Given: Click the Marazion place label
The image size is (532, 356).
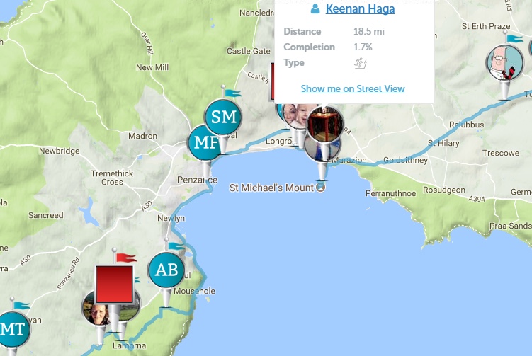Looking at the screenshot, I should [x=349, y=160].
